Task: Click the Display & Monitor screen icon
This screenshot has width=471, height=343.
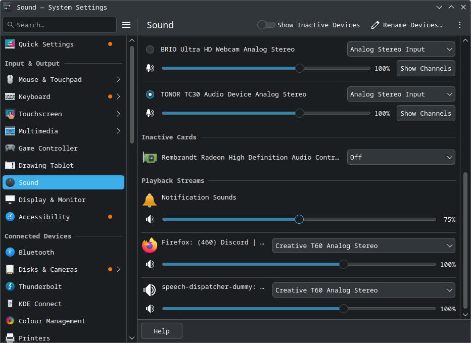Action: coord(10,200)
